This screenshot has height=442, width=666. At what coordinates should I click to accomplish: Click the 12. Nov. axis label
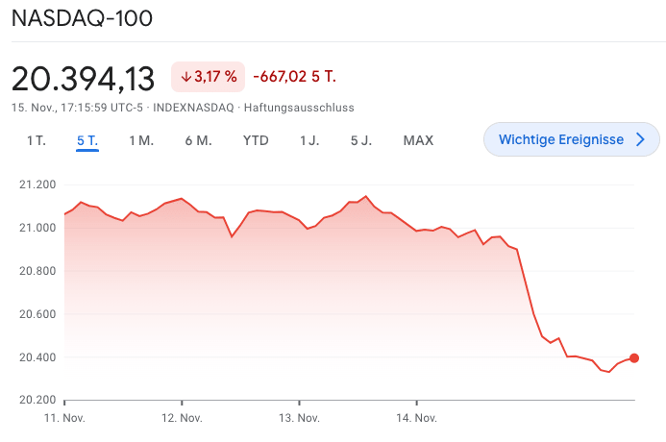[182, 418]
